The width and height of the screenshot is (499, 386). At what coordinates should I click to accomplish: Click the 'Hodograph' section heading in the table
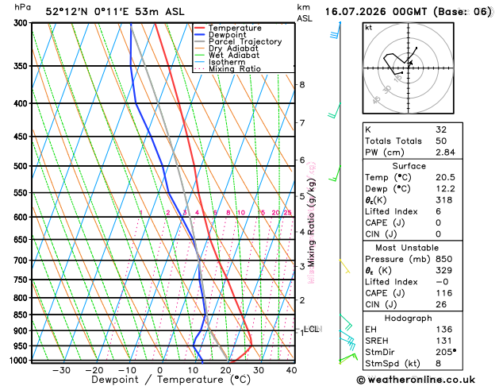point(408,318)
